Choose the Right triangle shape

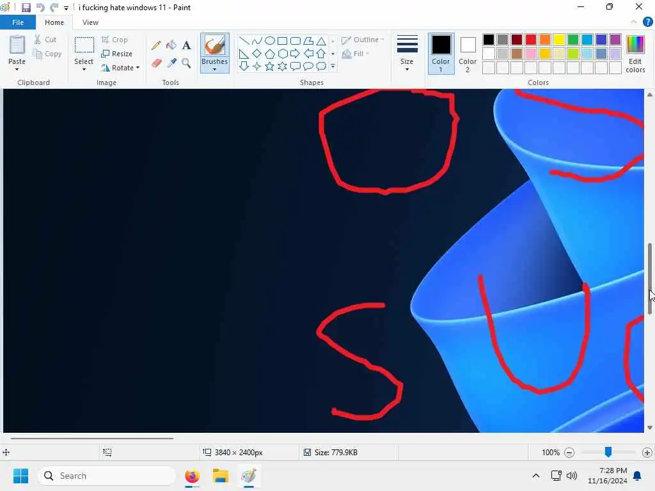point(244,54)
